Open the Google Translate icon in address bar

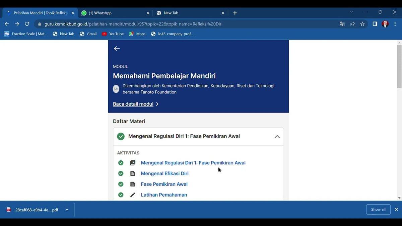pos(342,24)
